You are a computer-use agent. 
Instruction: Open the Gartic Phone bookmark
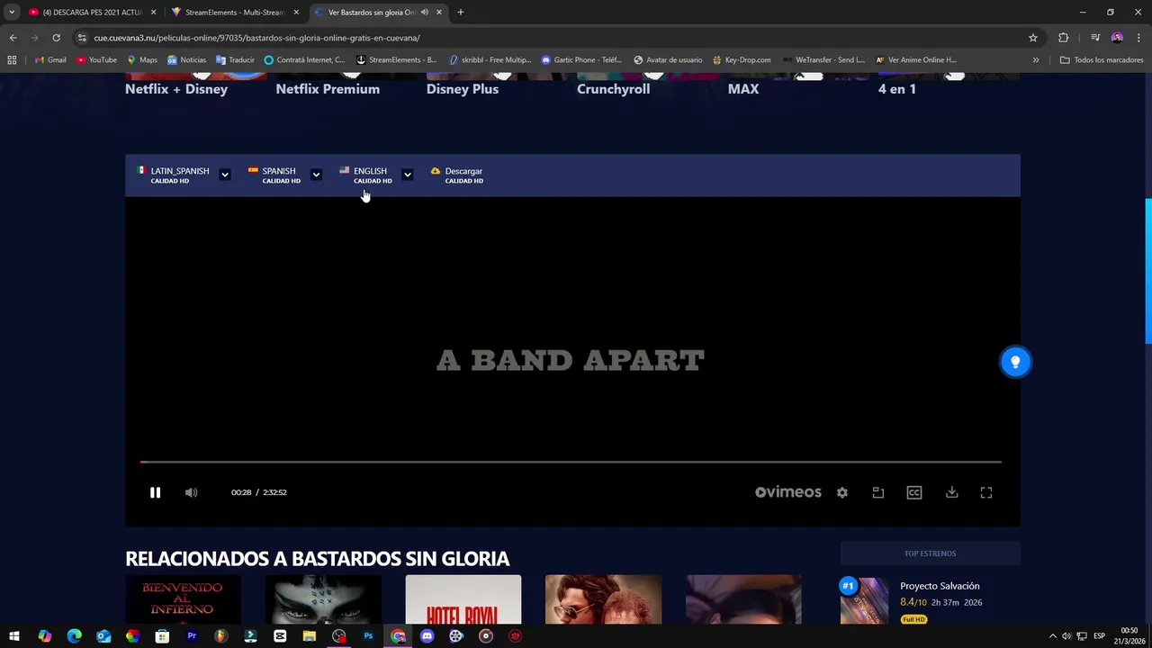581,60
